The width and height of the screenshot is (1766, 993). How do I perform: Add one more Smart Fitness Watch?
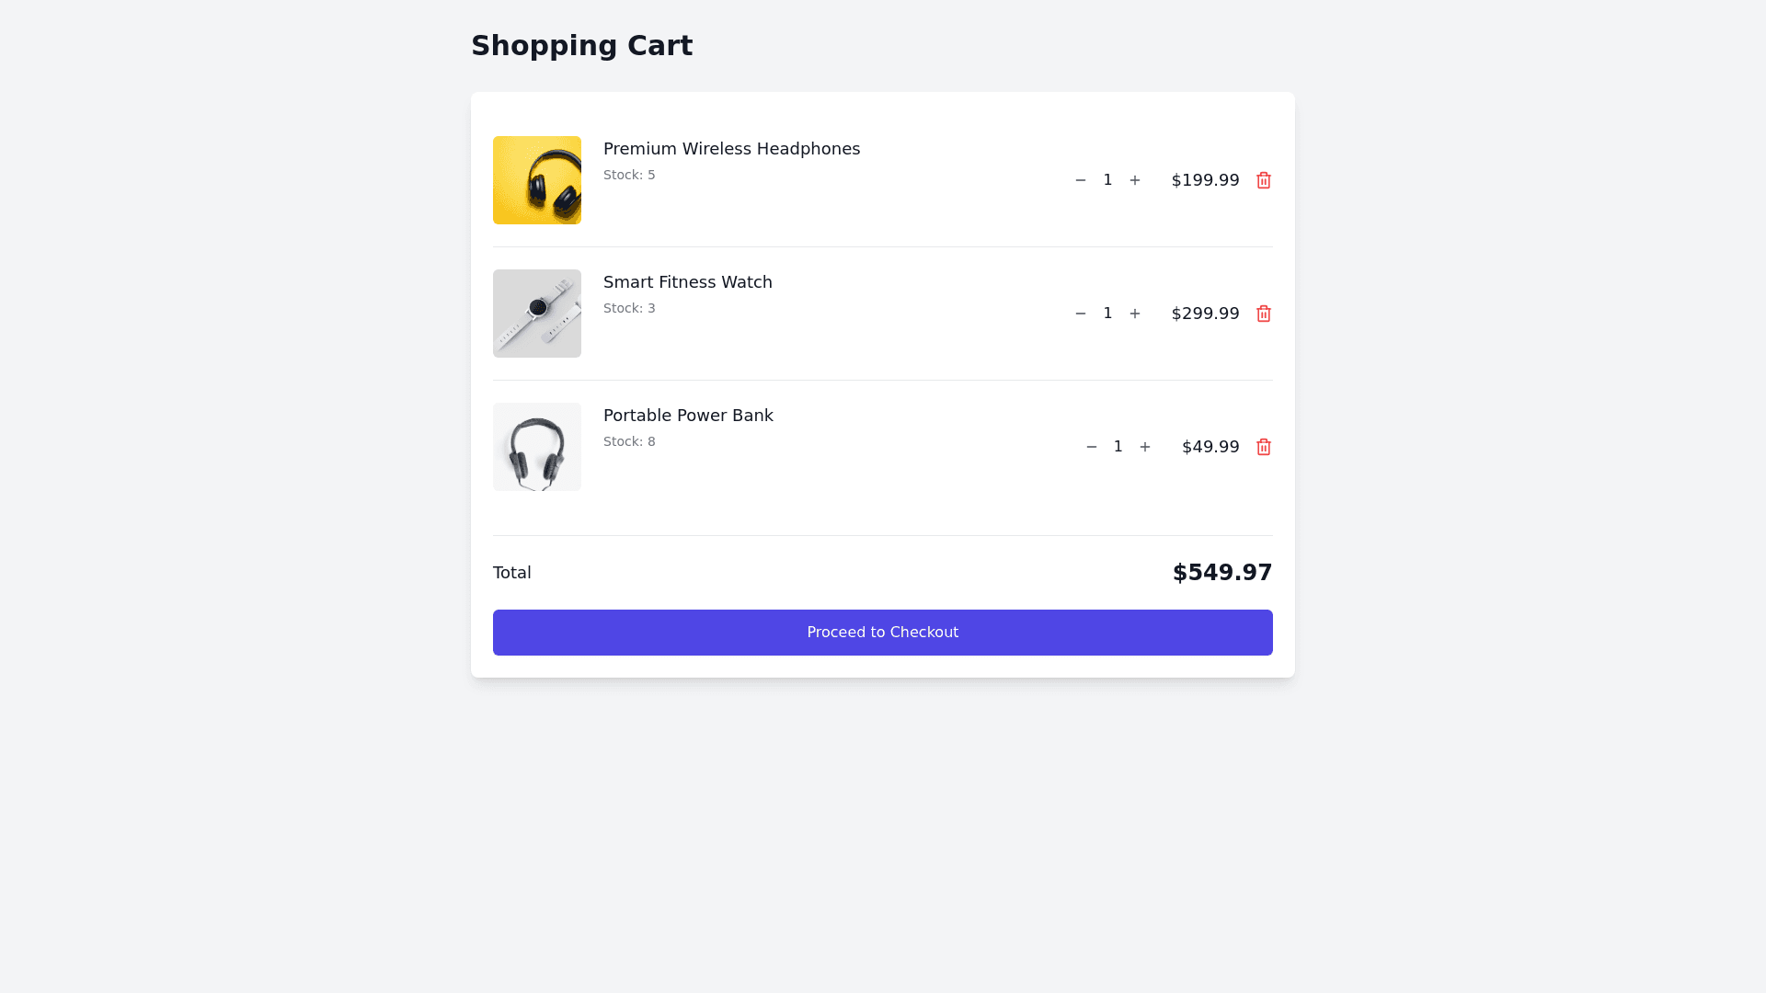click(x=1135, y=314)
